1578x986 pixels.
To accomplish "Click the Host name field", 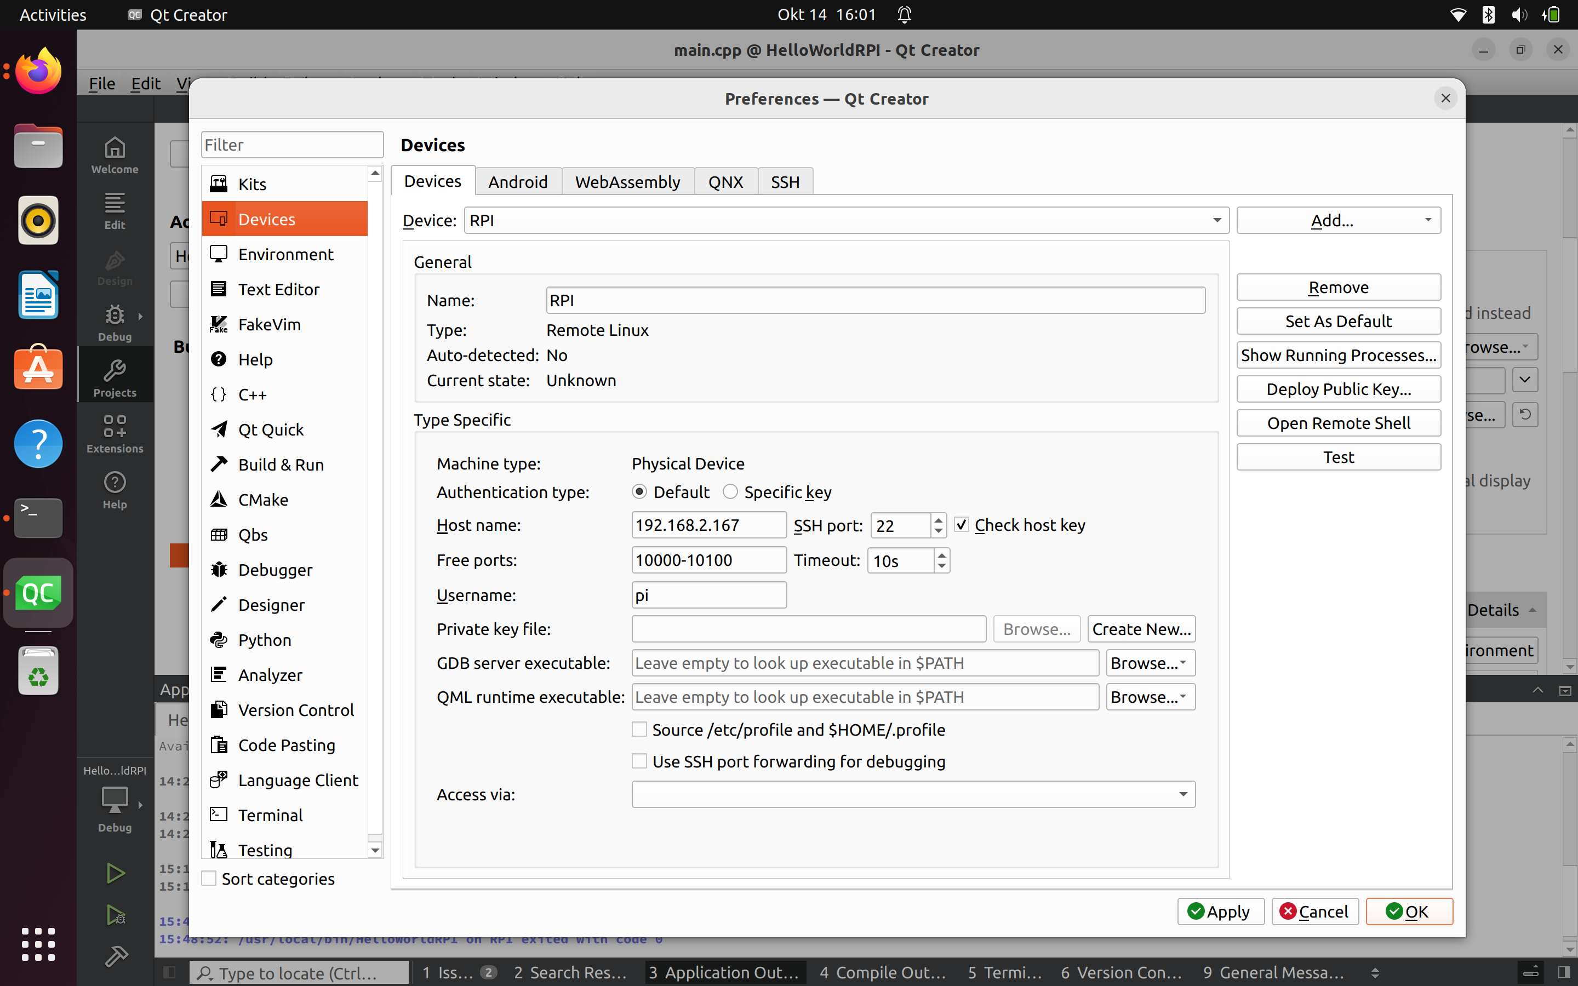I will point(709,525).
